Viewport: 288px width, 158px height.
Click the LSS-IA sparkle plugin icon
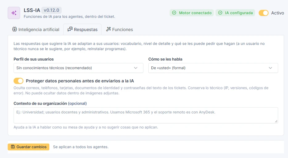pos(14,13)
